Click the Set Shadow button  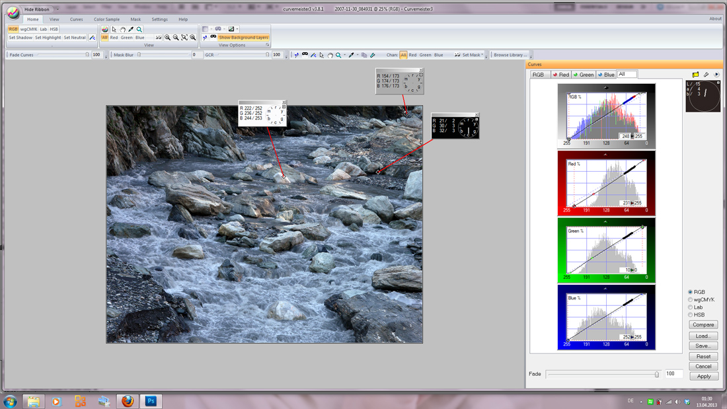(x=20, y=38)
